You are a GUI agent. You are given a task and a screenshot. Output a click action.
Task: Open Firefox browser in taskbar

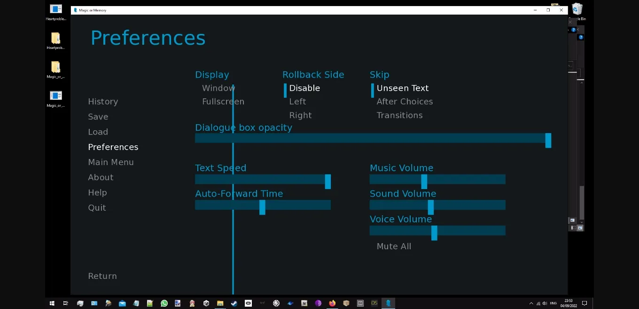tap(332, 303)
